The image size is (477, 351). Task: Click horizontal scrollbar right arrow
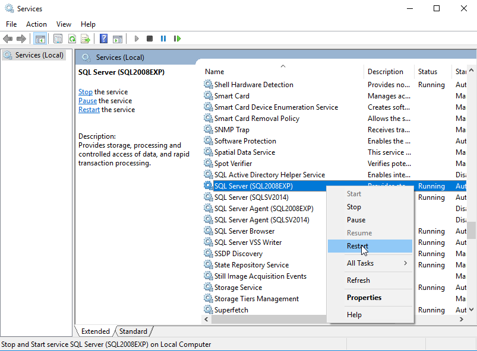[462, 319]
